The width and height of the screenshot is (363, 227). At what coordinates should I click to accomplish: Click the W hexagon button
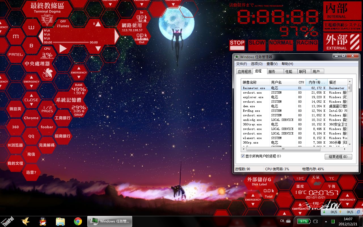point(31,28)
